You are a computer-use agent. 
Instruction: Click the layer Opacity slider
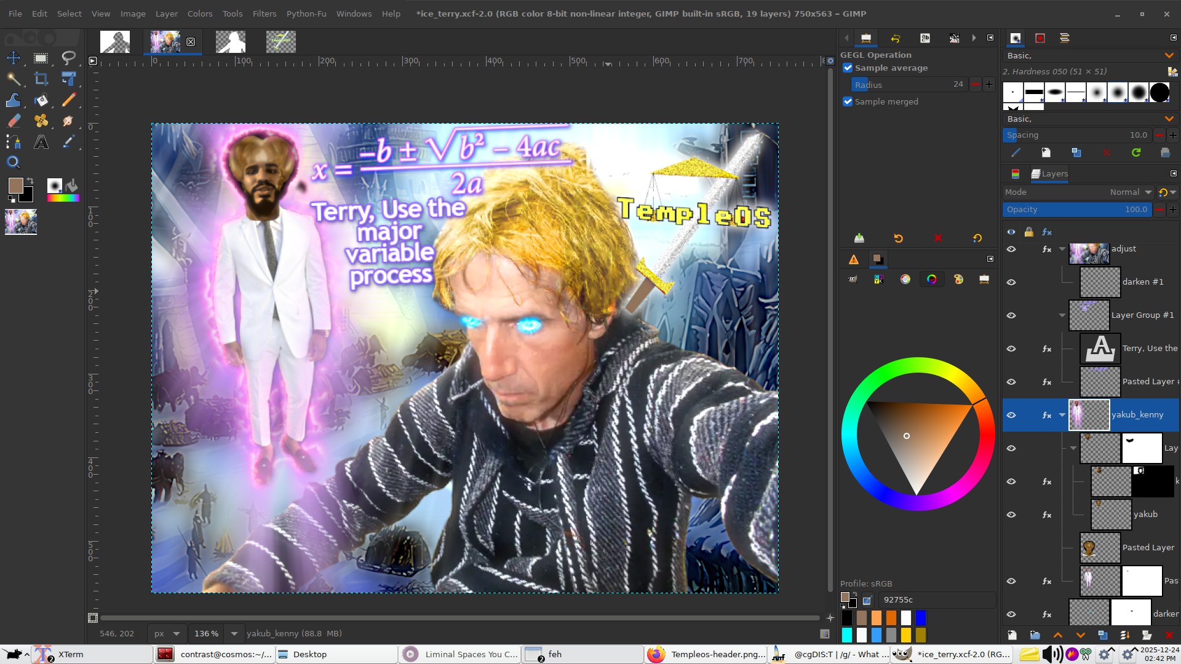pyautogui.click(x=1076, y=210)
